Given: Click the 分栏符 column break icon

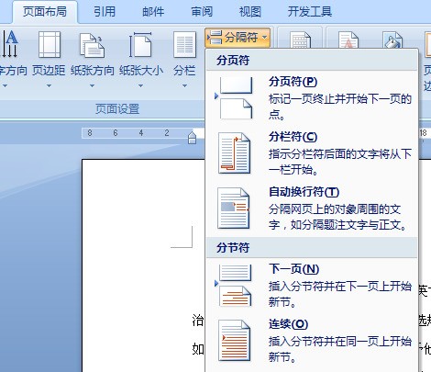Looking at the screenshot, I should coord(235,153).
